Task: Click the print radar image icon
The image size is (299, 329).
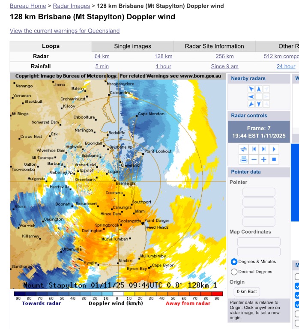Action: pos(243,159)
